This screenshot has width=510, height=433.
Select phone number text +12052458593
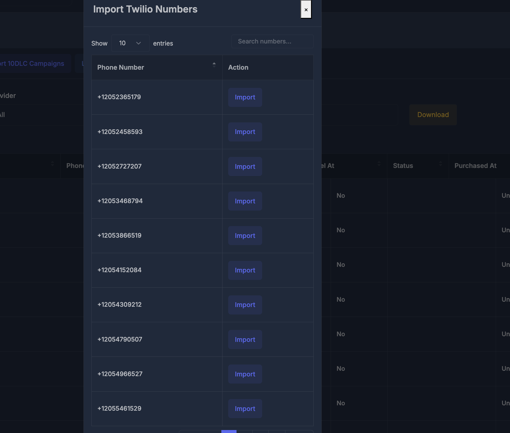tap(120, 132)
